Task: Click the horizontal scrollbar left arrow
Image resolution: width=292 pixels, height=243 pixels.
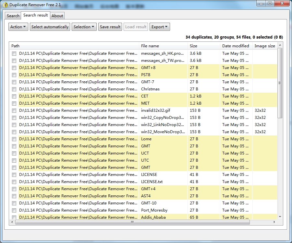Action: pos(12,222)
